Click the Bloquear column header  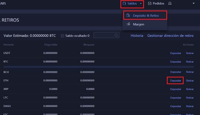pyautogui.click(x=89, y=45)
